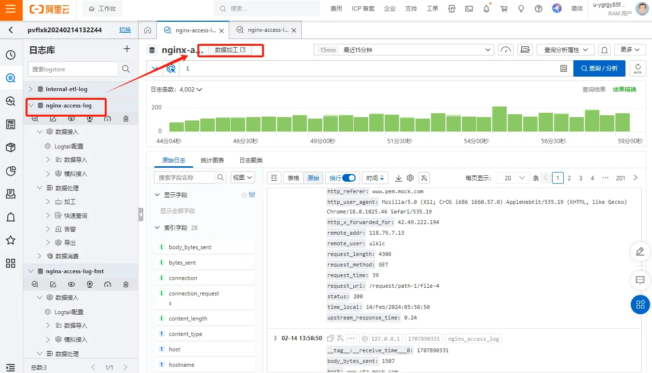Collapse the nginx-access-log logstore
This screenshot has height=373, width=652.
(30, 105)
